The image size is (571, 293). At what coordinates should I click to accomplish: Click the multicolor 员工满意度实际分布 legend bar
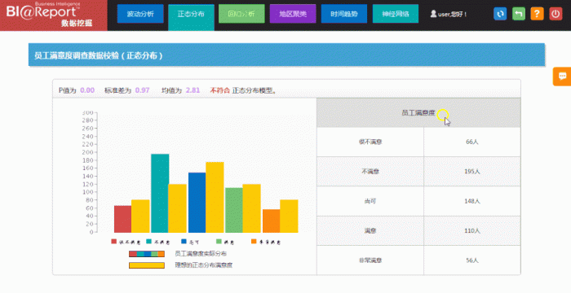coord(147,254)
